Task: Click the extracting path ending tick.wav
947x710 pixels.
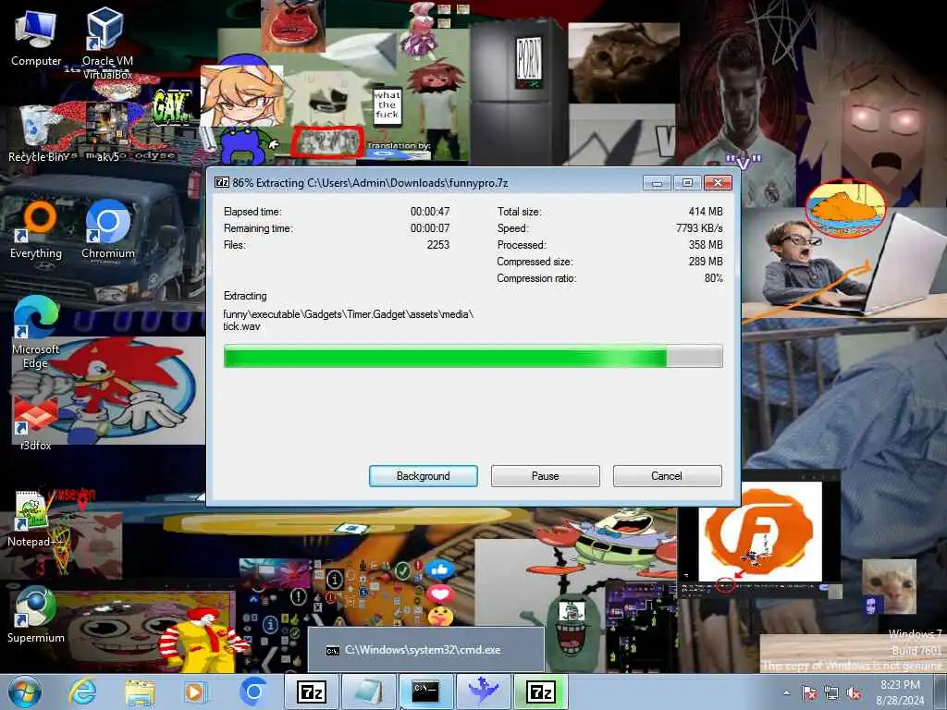Action: (349, 320)
